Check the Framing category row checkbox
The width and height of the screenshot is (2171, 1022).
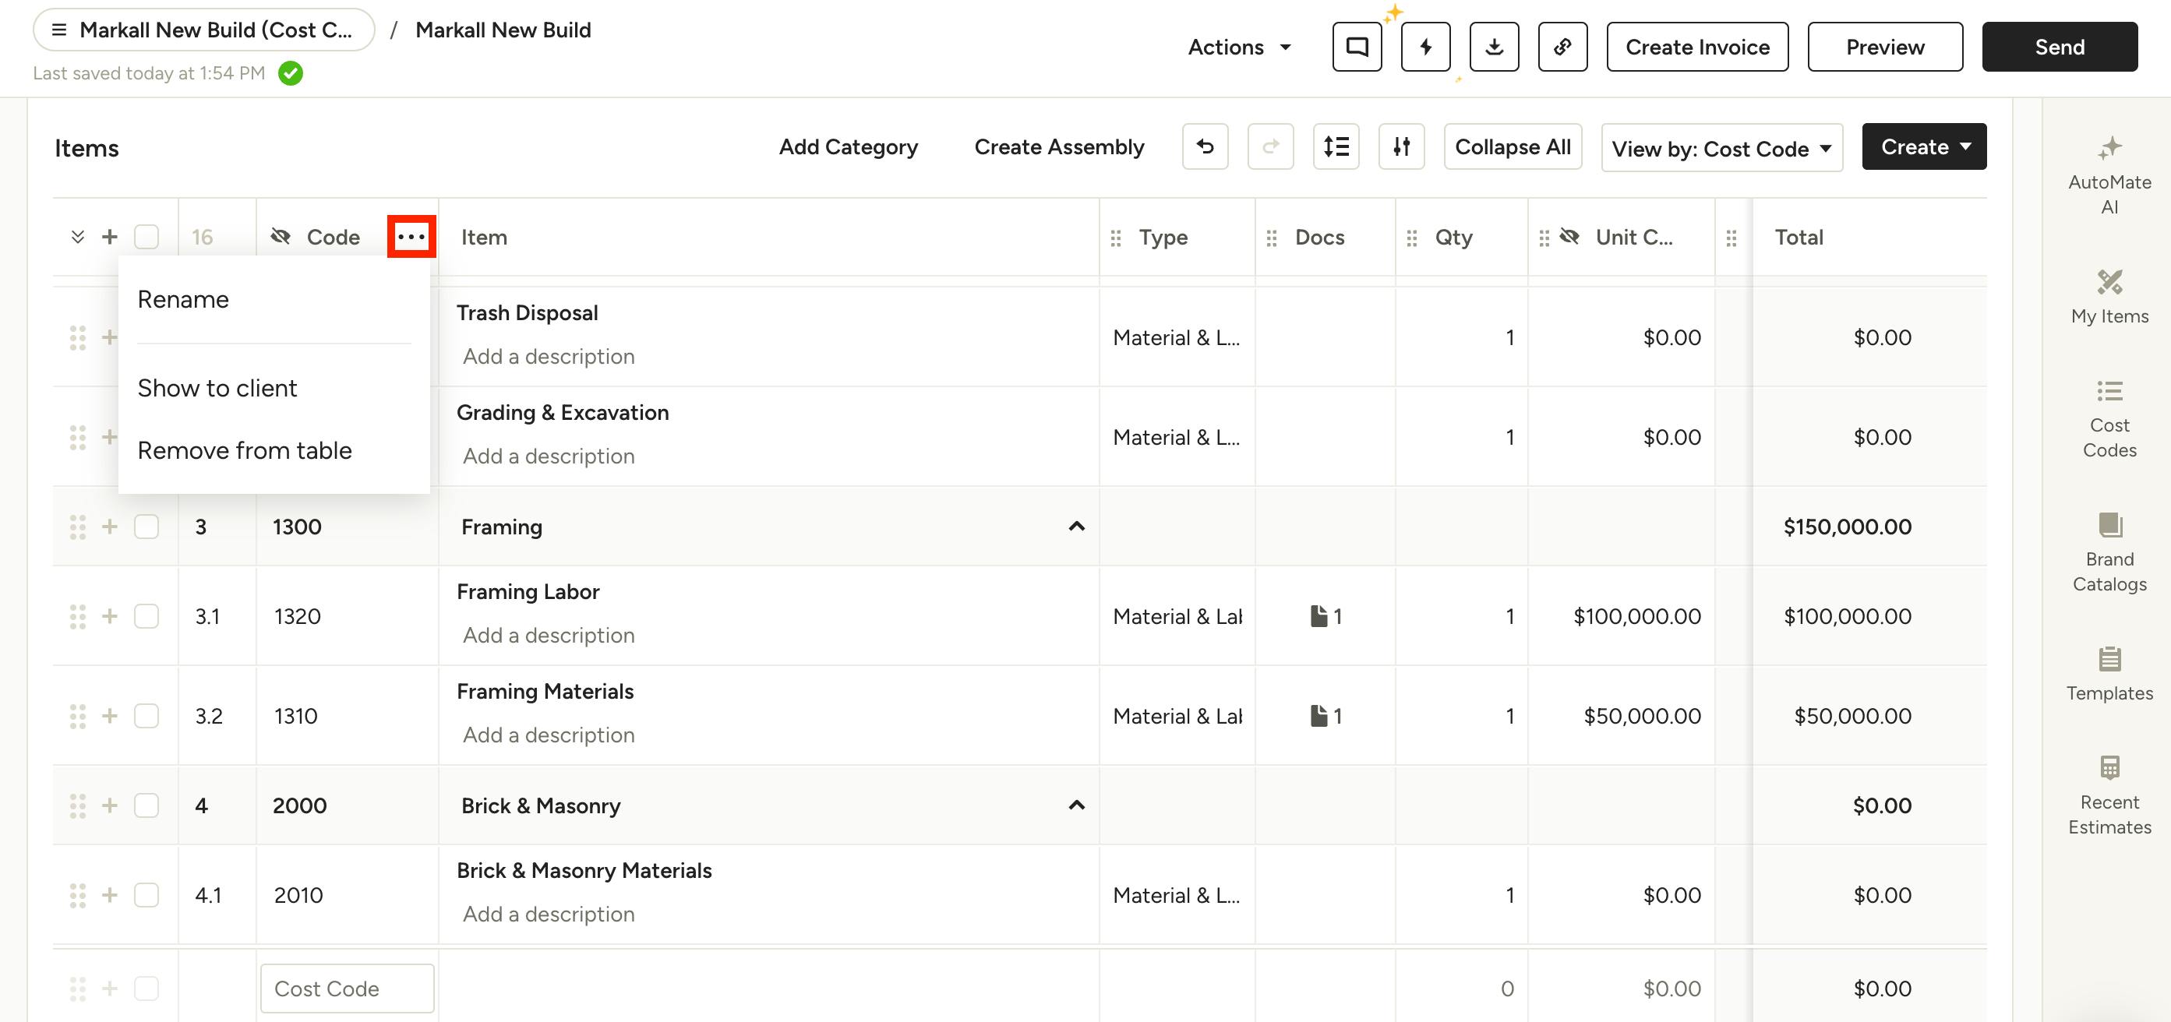[146, 527]
